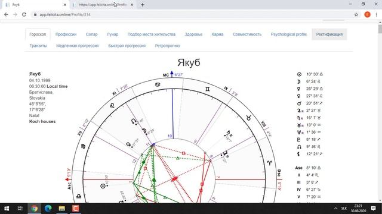
Task: Click the Koch houses label
Action: tap(42, 121)
